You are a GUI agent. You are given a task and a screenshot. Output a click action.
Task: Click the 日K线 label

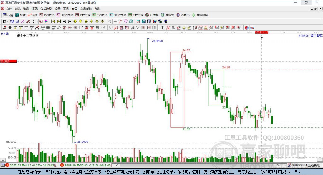point(5,34)
